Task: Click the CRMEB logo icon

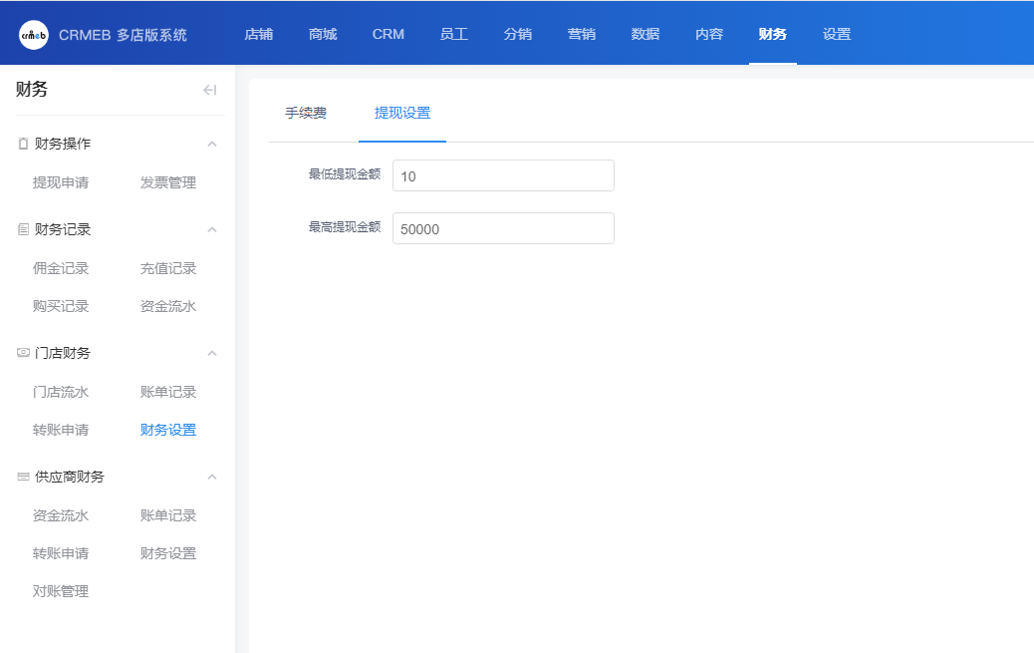Action: 34,35
